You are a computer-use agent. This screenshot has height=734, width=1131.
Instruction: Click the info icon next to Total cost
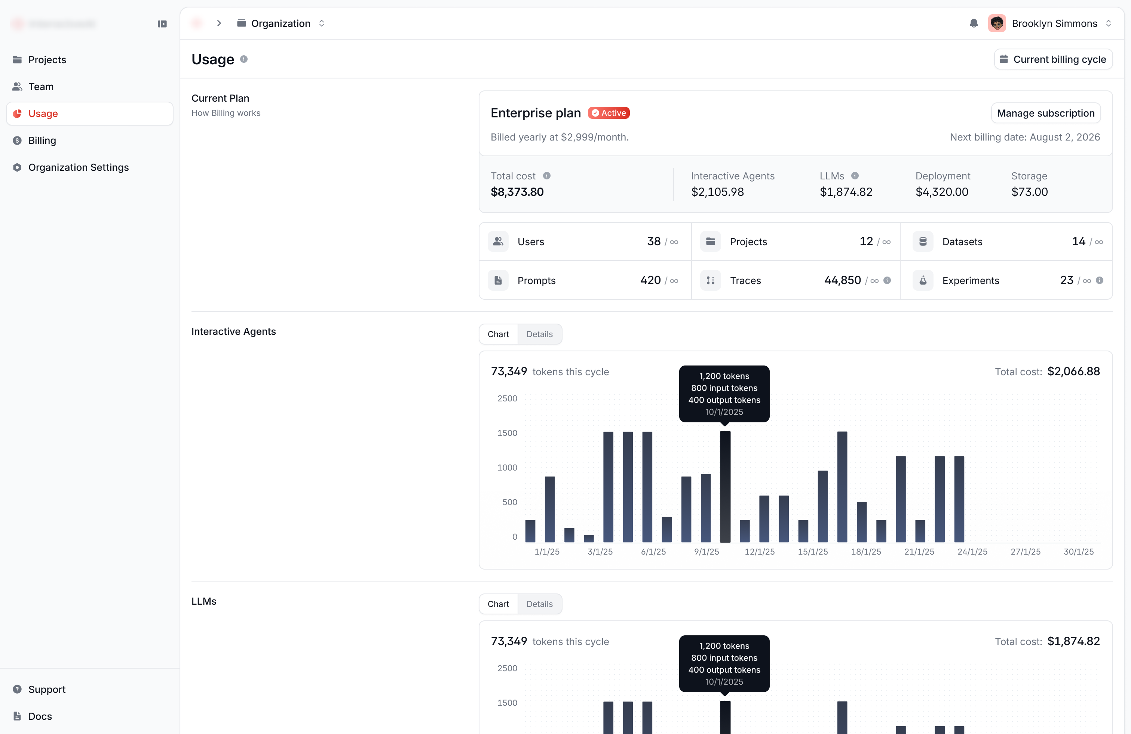[547, 176]
